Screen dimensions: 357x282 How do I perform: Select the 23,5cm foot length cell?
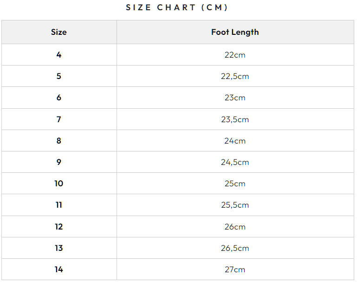235,119
